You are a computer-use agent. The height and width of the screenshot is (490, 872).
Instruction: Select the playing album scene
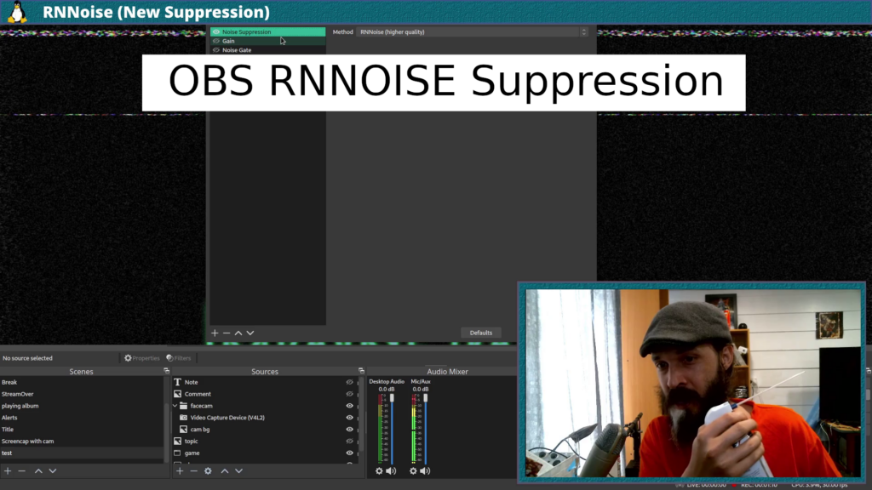click(x=83, y=406)
